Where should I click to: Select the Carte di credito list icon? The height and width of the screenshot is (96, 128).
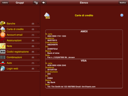pos(3,29)
